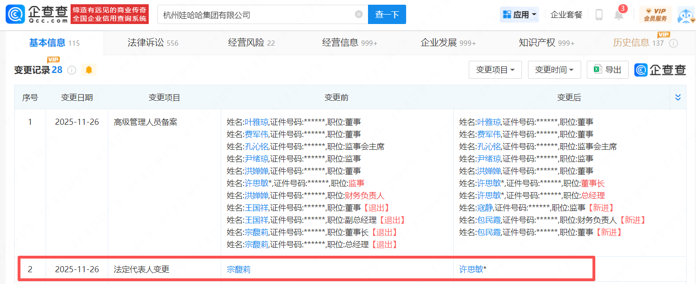Clear the search box text

(359, 15)
